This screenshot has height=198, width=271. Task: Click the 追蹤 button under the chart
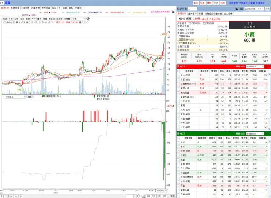click(30, 96)
